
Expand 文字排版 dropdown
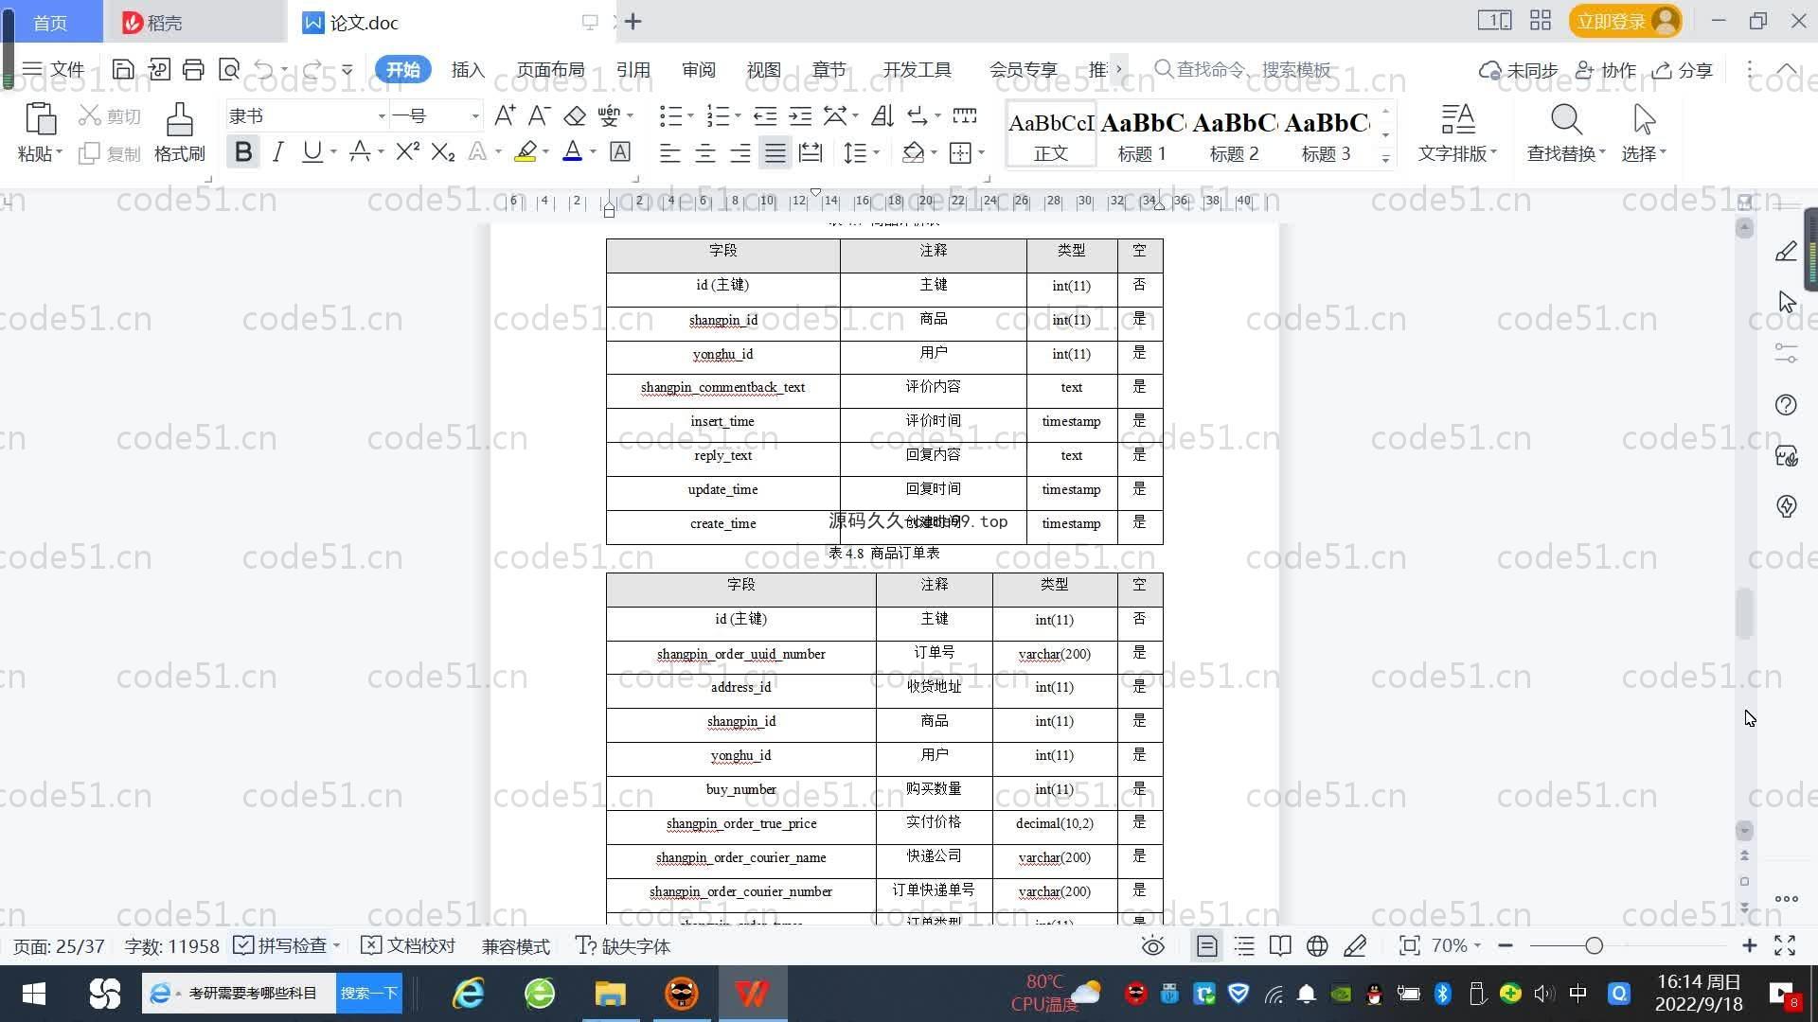tap(1457, 153)
